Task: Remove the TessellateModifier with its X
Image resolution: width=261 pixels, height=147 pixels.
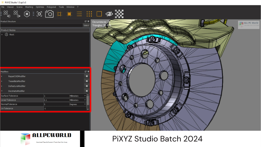Action: [x=87, y=81]
